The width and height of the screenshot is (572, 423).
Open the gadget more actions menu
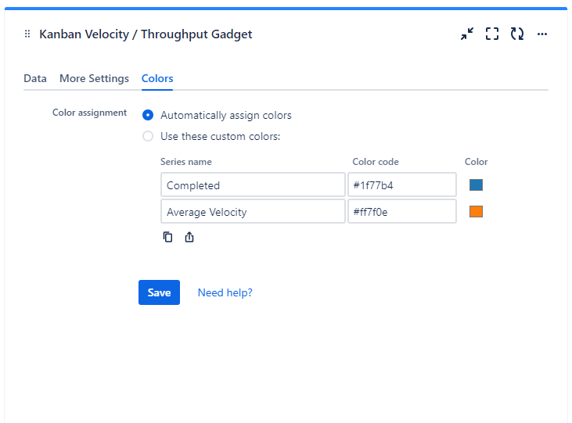[542, 34]
